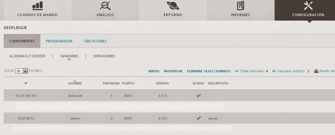Go to the AlienVault Center section

tap(27, 56)
